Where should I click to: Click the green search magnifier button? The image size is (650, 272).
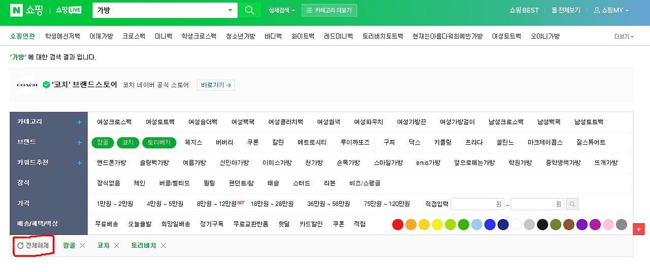pos(249,10)
